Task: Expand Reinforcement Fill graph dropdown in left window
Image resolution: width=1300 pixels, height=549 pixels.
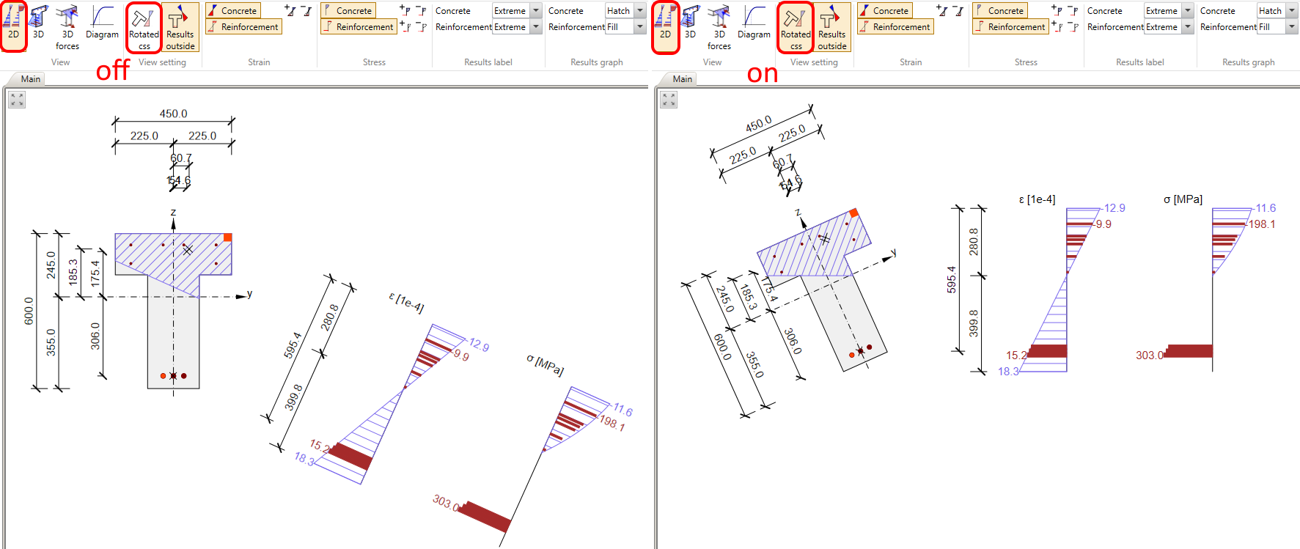Action: tap(640, 27)
